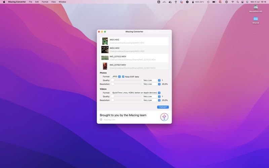Open the Videos Format QuickTime dropdown
The width and height of the screenshot is (269, 168).
point(136,93)
